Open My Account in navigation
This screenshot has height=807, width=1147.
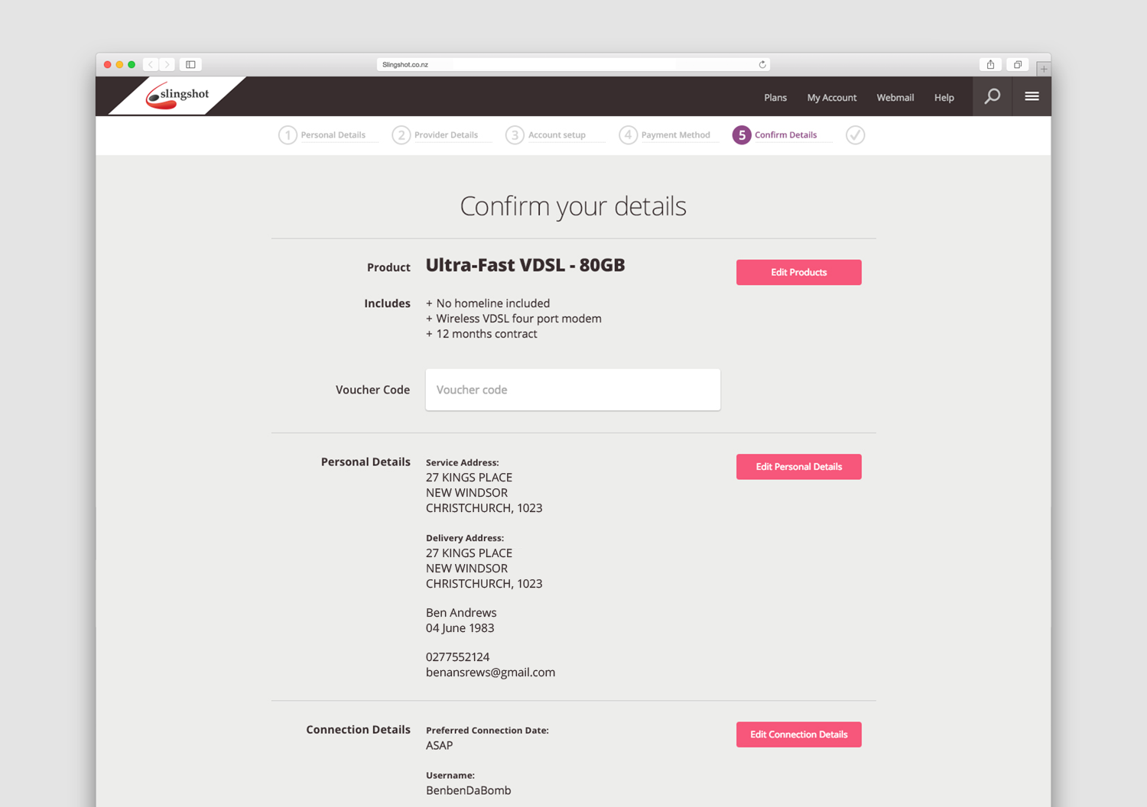[x=832, y=98]
